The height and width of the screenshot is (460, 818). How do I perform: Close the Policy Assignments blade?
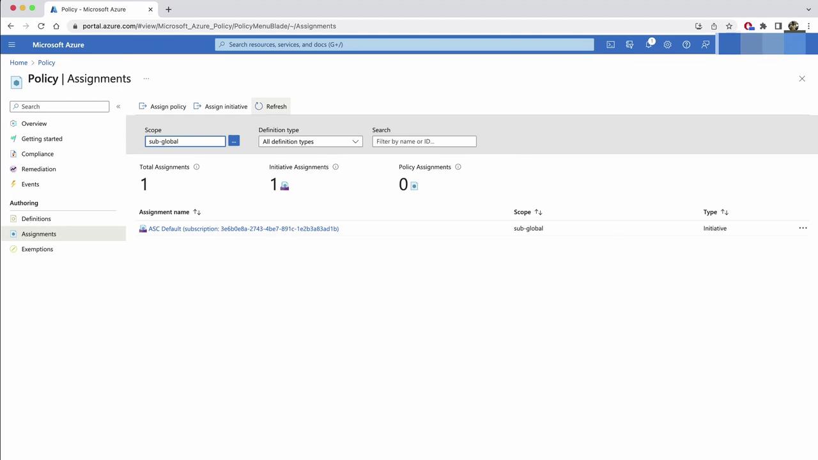coord(802,79)
